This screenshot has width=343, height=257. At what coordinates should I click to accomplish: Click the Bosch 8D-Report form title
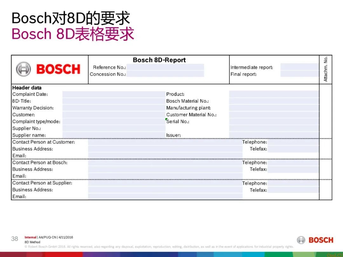[159, 60]
